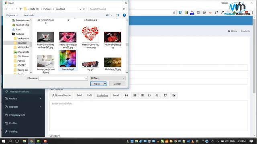Select Heart-I-Love-You-icon.png thumbnail

click(x=90, y=34)
